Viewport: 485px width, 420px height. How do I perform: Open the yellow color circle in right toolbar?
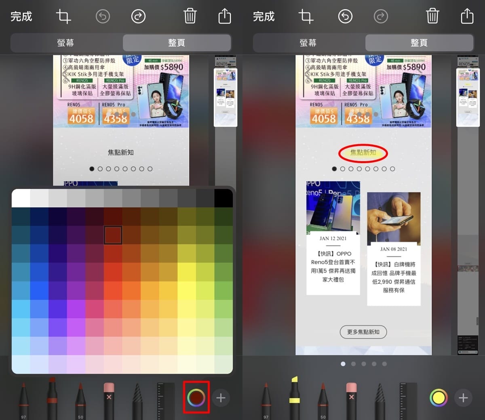[439, 398]
